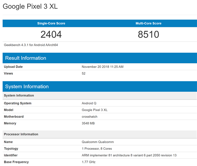Viewport: 197px width, 166px height.
Task: Select the processor Name value Qualcomm Qualcomm
Action: point(98,142)
